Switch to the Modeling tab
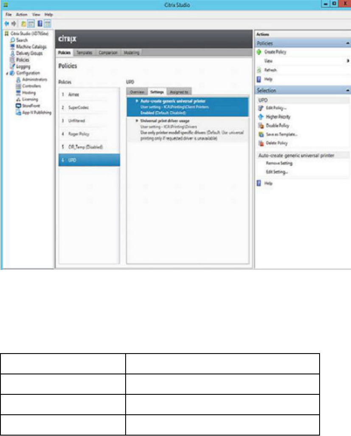Screen dimensions: 351x436 coord(131,53)
